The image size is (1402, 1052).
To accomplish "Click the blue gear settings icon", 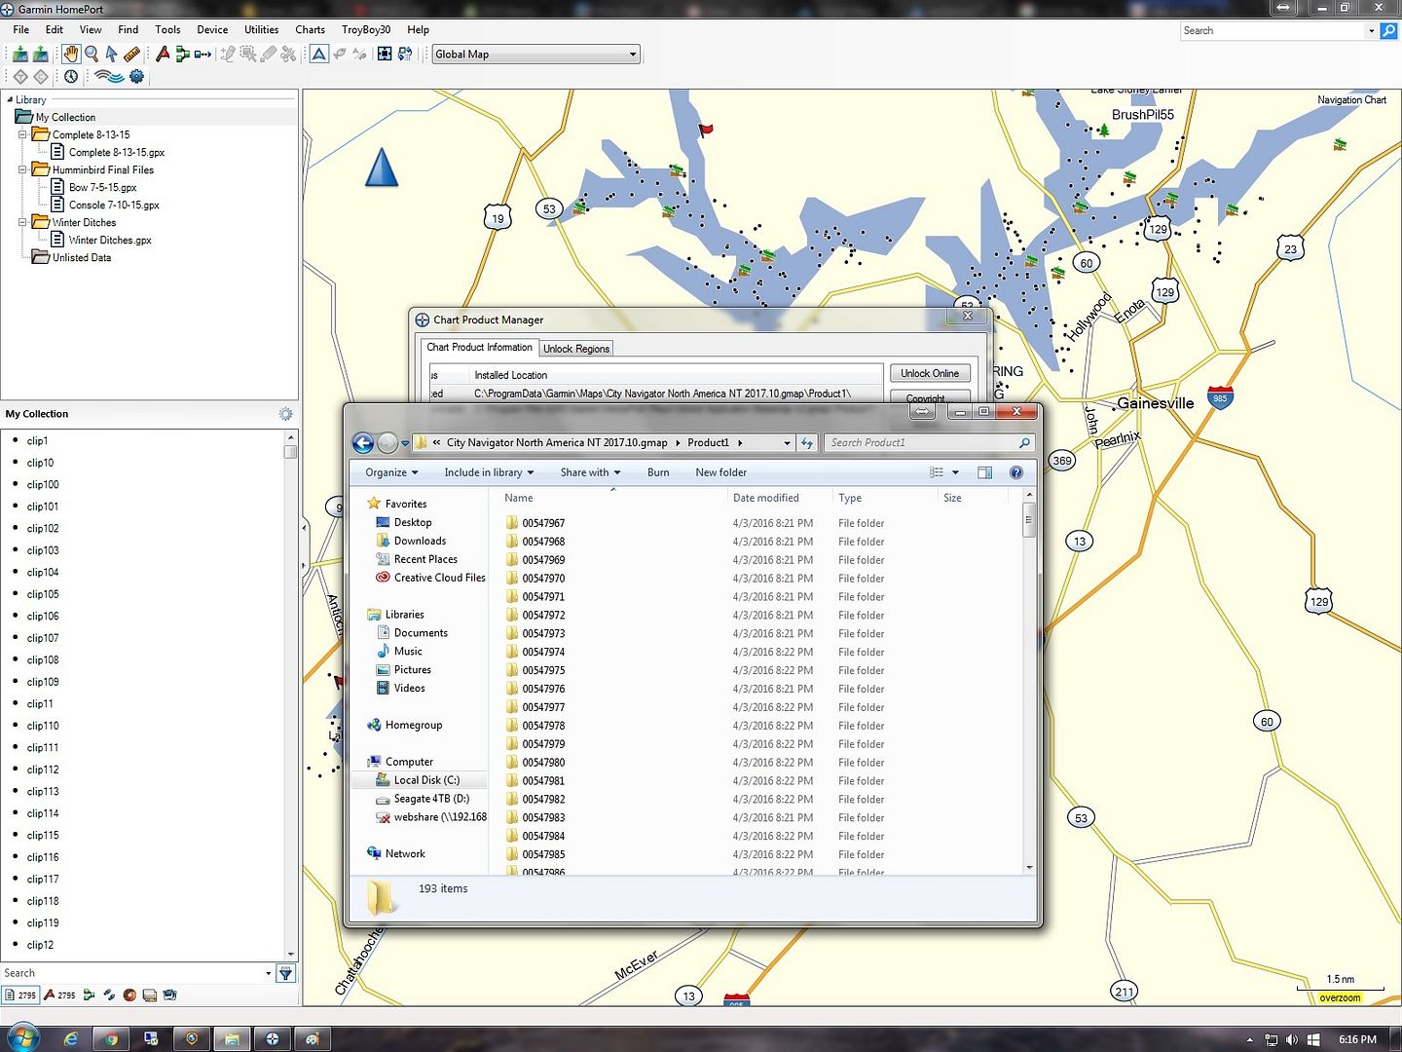I will pyautogui.click(x=136, y=76).
